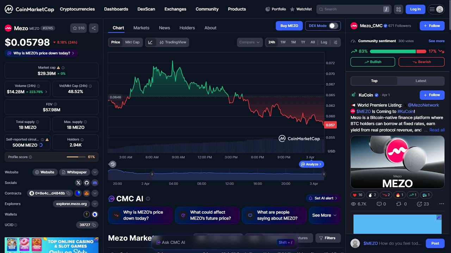This screenshot has width=451, height=253.
Task: Set chart range to 1Y
Action: click(303, 42)
